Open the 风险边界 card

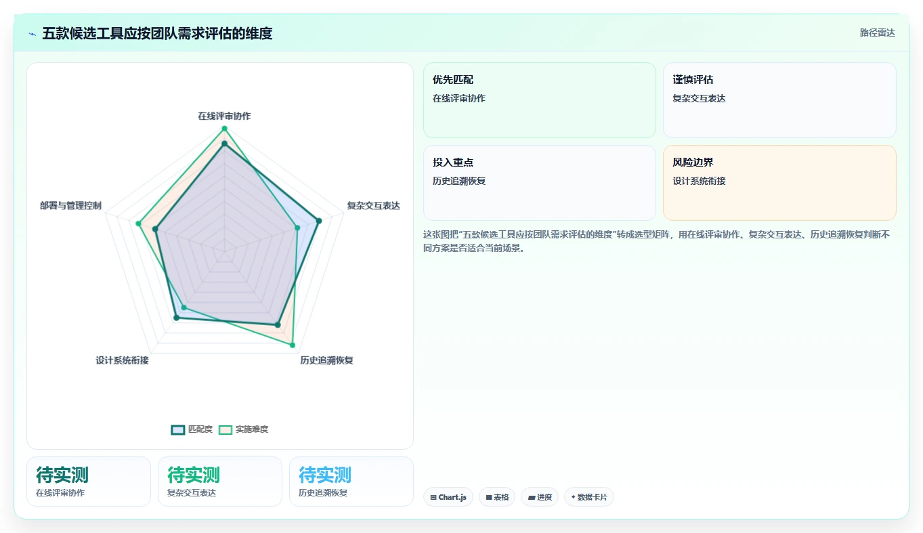click(779, 183)
